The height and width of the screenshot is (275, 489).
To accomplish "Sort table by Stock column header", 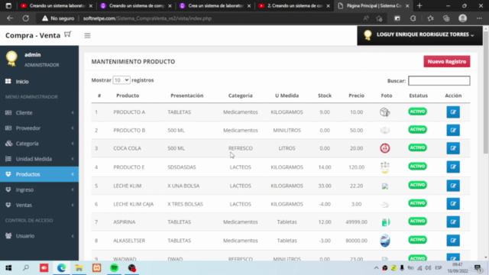I will coord(324,95).
